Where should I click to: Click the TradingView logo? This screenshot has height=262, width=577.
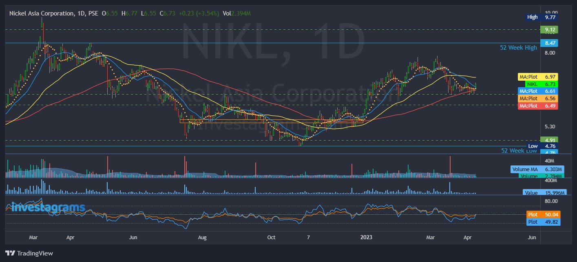pyautogui.click(x=29, y=253)
